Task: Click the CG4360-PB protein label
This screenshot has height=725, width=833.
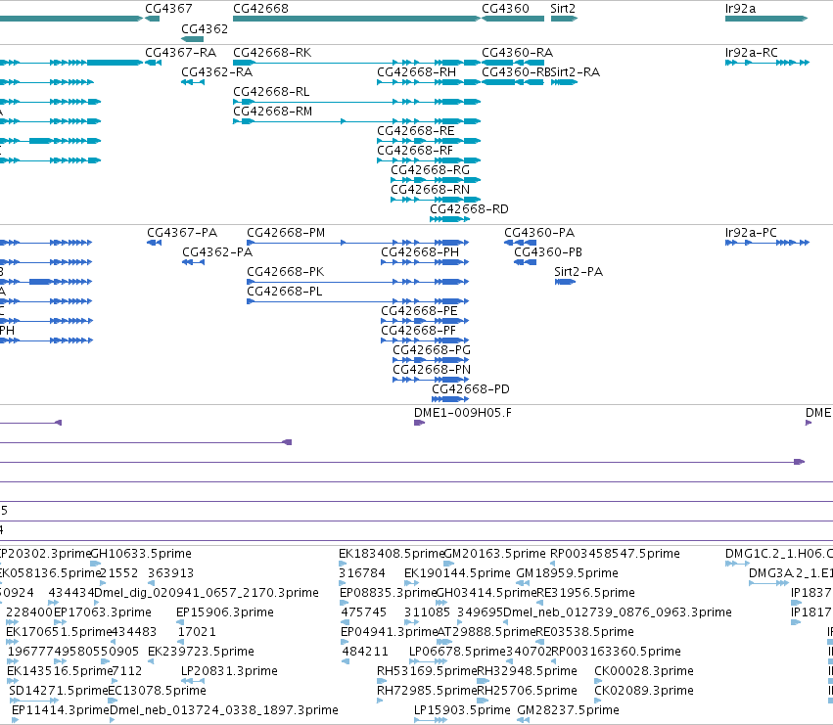Action: pos(548,252)
